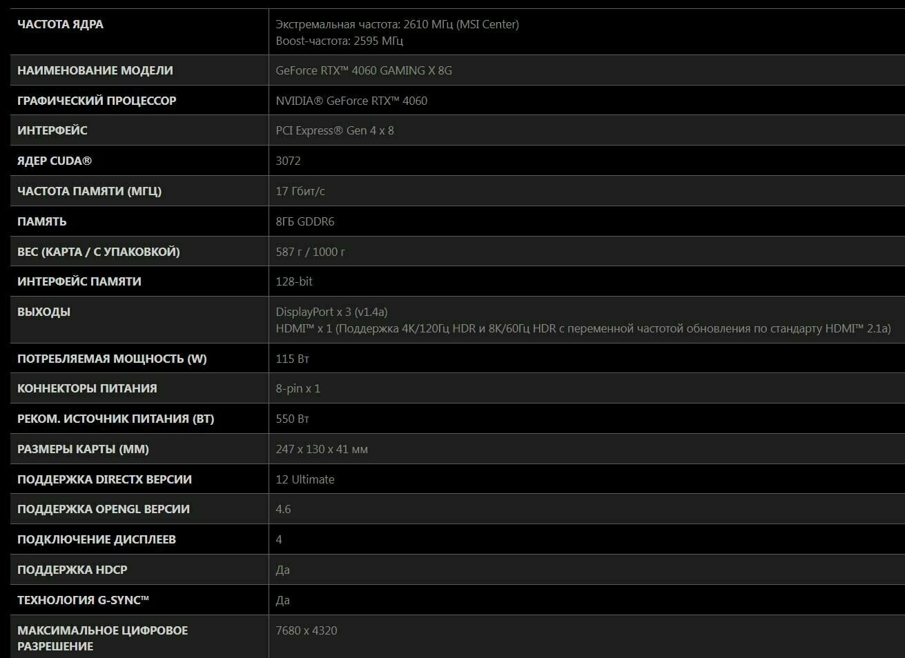Click the 12 Ultimate DirectX value
The width and height of the screenshot is (905, 658).
pos(305,479)
